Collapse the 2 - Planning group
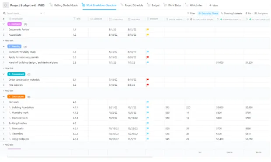 [x=3, y=47]
